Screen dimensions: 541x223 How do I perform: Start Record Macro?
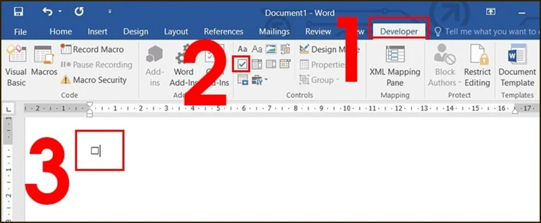coord(92,49)
